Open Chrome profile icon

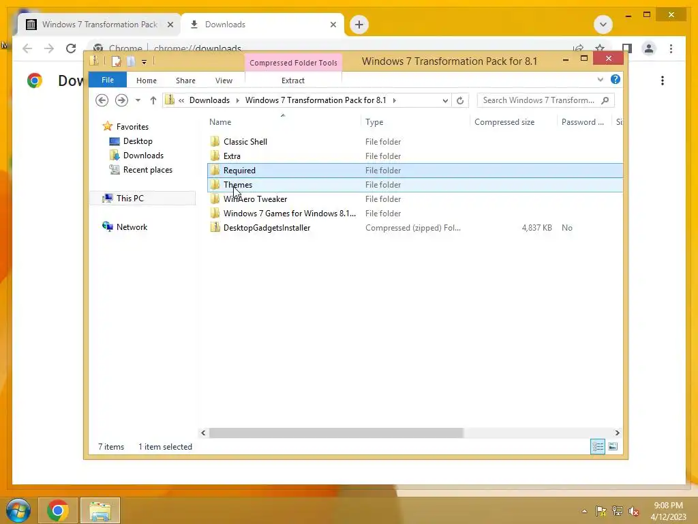click(649, 48)
